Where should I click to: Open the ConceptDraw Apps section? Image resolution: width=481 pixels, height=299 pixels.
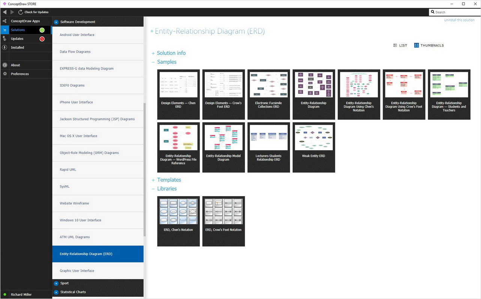tap(26, 21)
